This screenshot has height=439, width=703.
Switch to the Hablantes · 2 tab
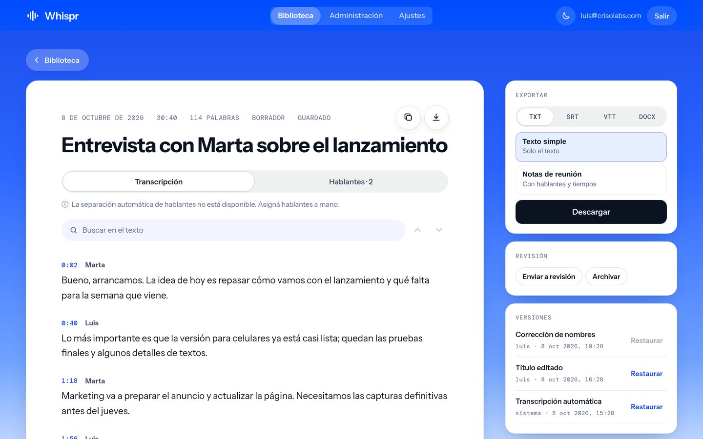351,181
